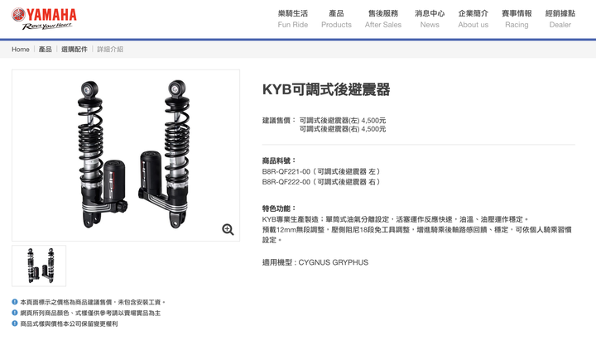This screenshot has height=340, width=596.
Task: Select the shock absorber thumbnail image
Action: [x=39, y=266]
